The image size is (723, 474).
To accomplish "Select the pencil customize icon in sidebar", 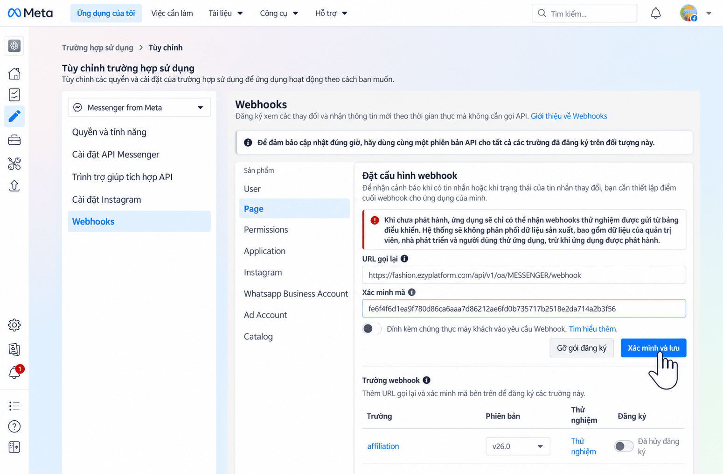I will pyautogui.click(x=14, y=116).
